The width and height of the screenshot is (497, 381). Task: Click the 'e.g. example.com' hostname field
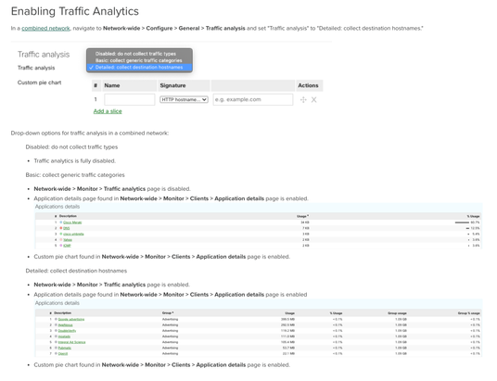(253, 99)
